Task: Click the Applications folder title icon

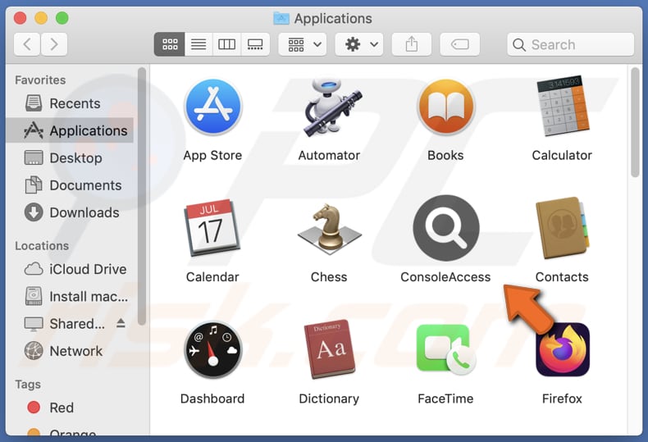Action: [x=281, y=18]
